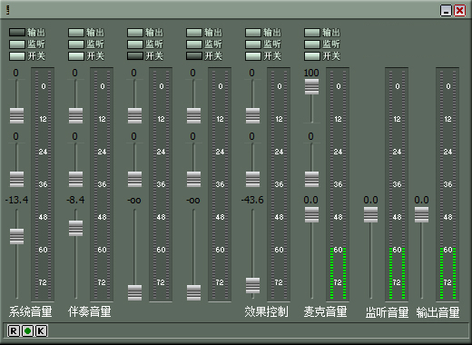Viewport: 472px width, 345px height.
Task: Click 效果控制 main fader handle at -43.6
Action: pos(252,285)
